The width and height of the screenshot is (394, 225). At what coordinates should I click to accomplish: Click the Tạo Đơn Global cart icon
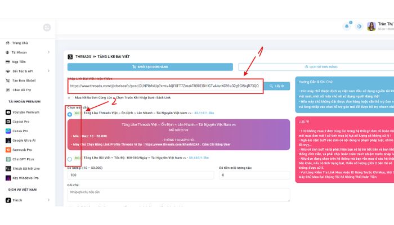[x=7, y=80]
